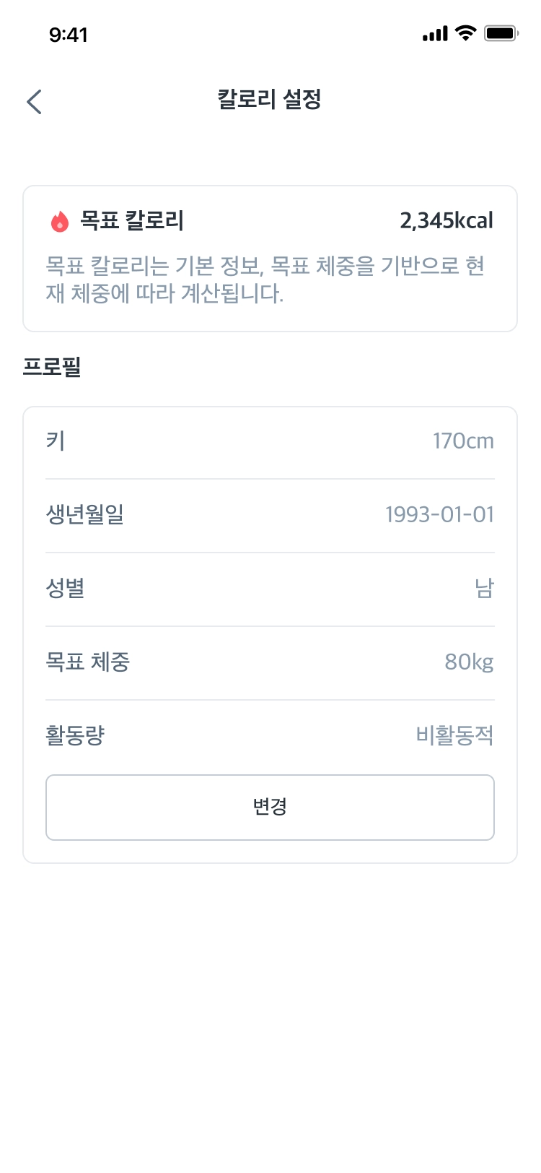The height and width of the screenshot is (1173, 541).
Task: Tap the 170cm height value
Action: coord(463,441)
